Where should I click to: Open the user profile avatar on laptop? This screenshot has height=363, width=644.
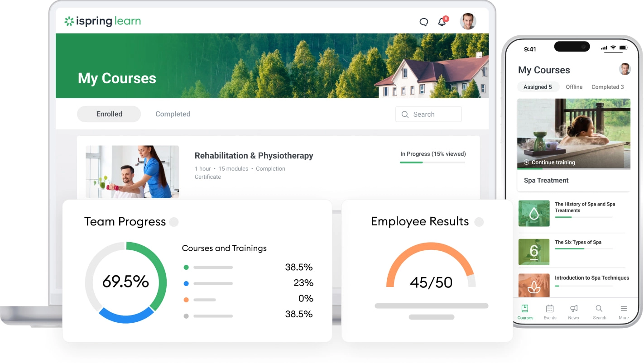[x=468, y=21]
